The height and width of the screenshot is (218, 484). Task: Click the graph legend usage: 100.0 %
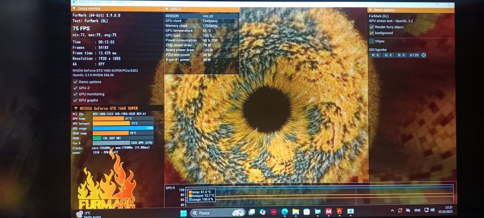pyautogui.click(x=201, y=200)
